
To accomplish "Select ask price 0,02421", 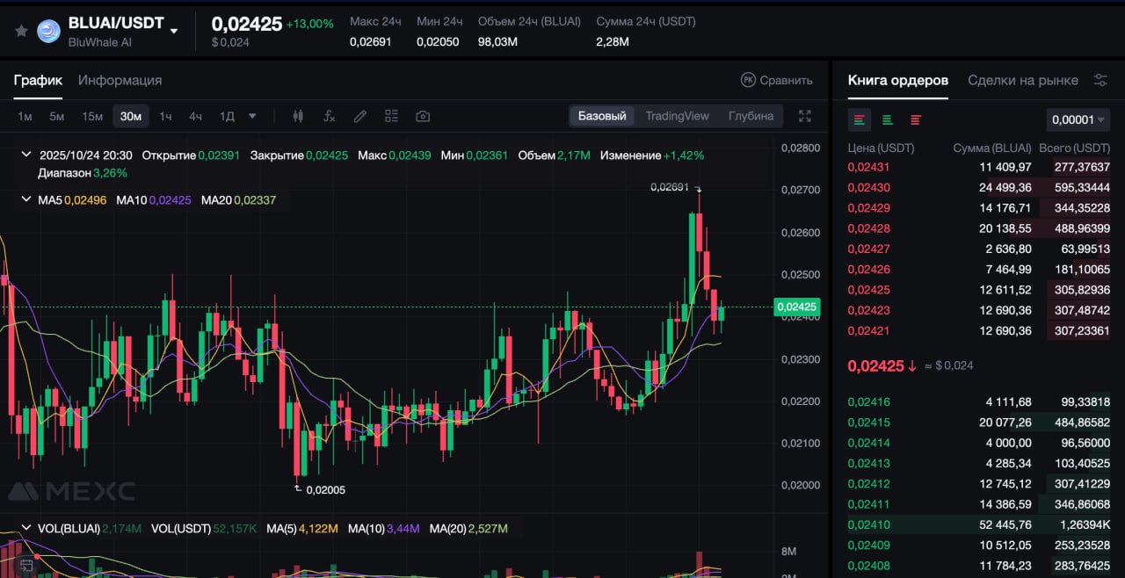I will [x=868, y=330].
